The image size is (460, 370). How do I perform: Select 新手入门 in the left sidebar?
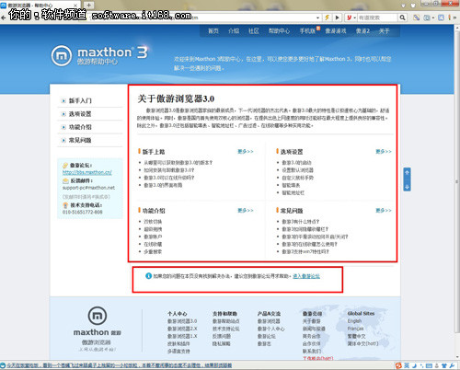pyautogui.click(x=80, y=100)
